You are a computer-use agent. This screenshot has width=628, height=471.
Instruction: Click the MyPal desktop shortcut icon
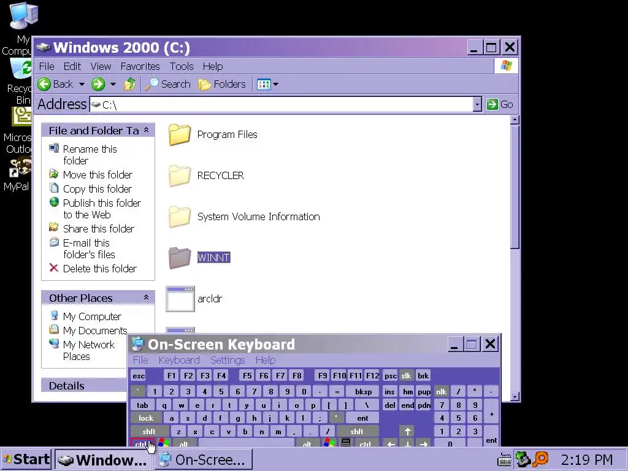pos(21,167)
